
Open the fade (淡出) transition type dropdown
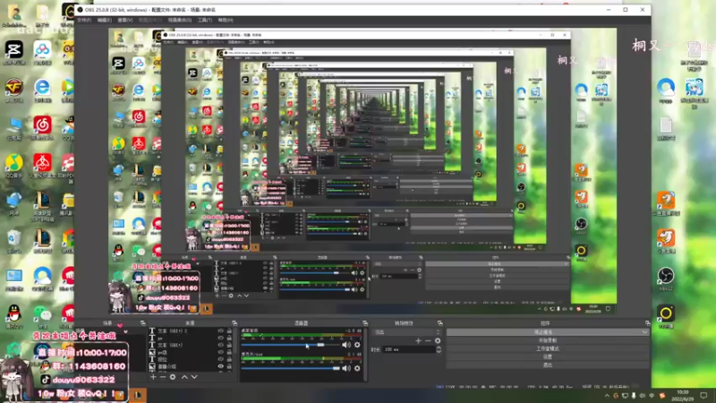pos(407,332)
